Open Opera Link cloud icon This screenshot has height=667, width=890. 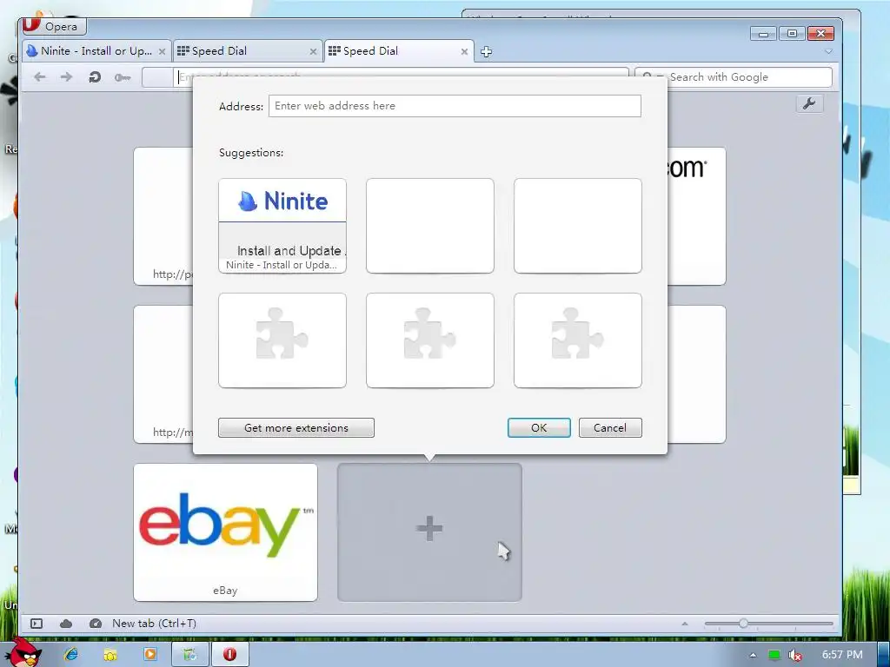(66, 624)
